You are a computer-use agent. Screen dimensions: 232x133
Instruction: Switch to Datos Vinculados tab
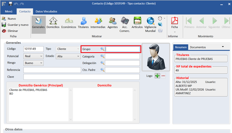[x=46, y=11]
